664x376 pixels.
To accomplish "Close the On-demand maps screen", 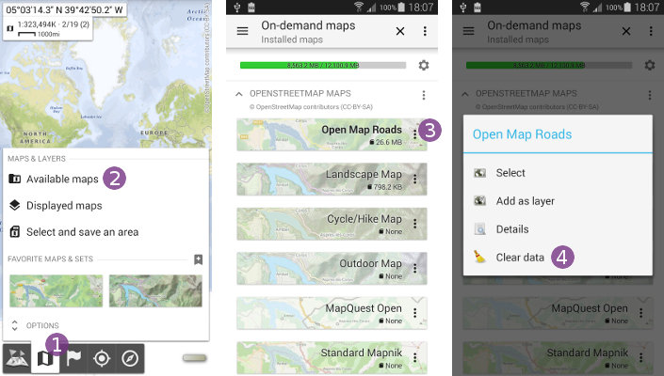I will point(400,31).
